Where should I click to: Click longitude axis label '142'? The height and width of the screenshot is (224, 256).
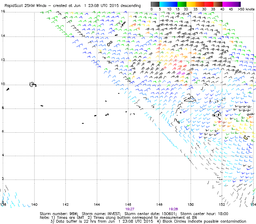pos(66,204)
